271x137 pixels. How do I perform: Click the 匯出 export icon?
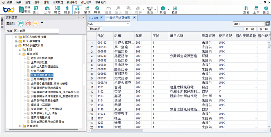click(x=36, y=10)
